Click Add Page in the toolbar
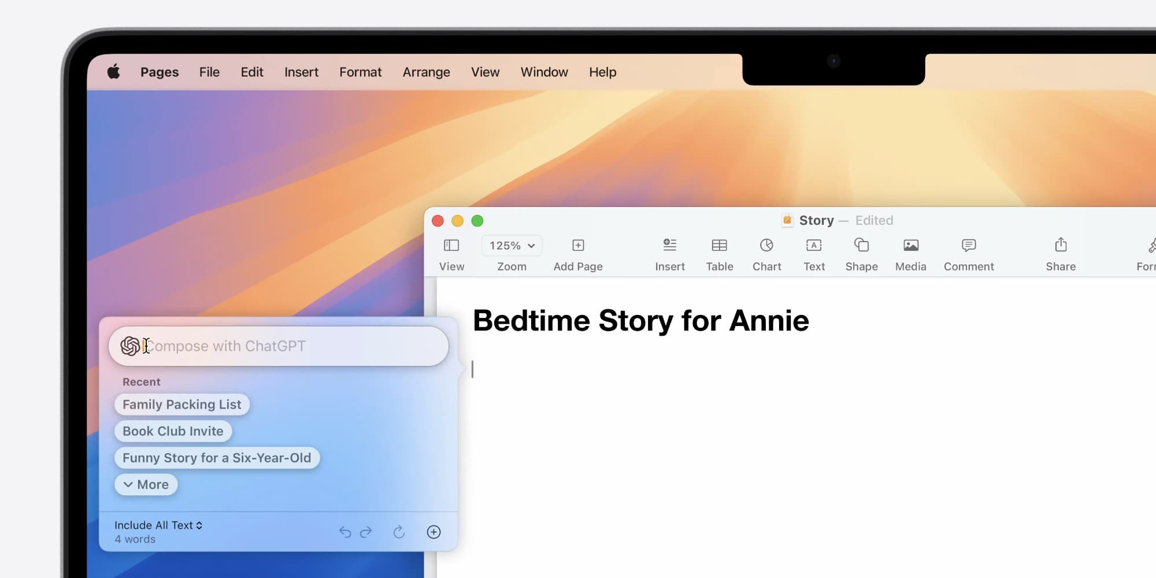The width and height of the screenshot is (1156, 578). point(577,253)
